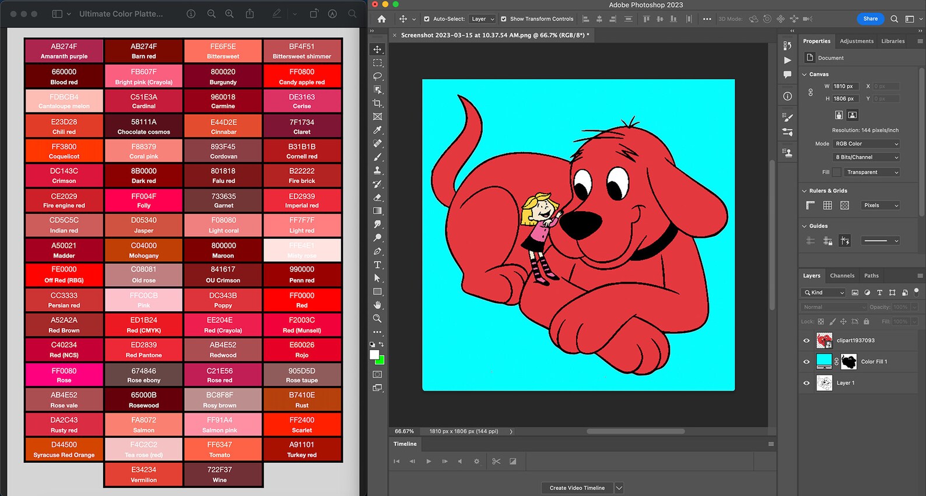
Task: Click the Photoshop Home icon
Action: tap(381, 19)
